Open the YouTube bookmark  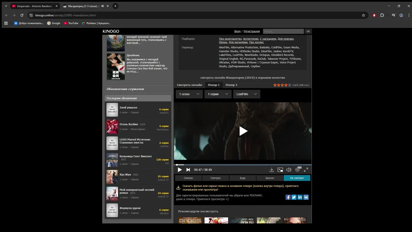tap(71, 23)
